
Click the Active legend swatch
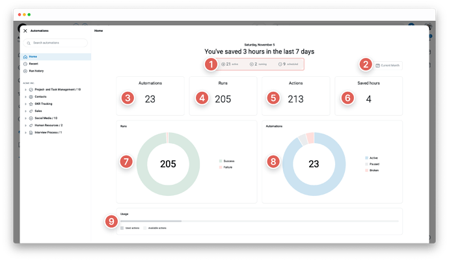point(366,158)
